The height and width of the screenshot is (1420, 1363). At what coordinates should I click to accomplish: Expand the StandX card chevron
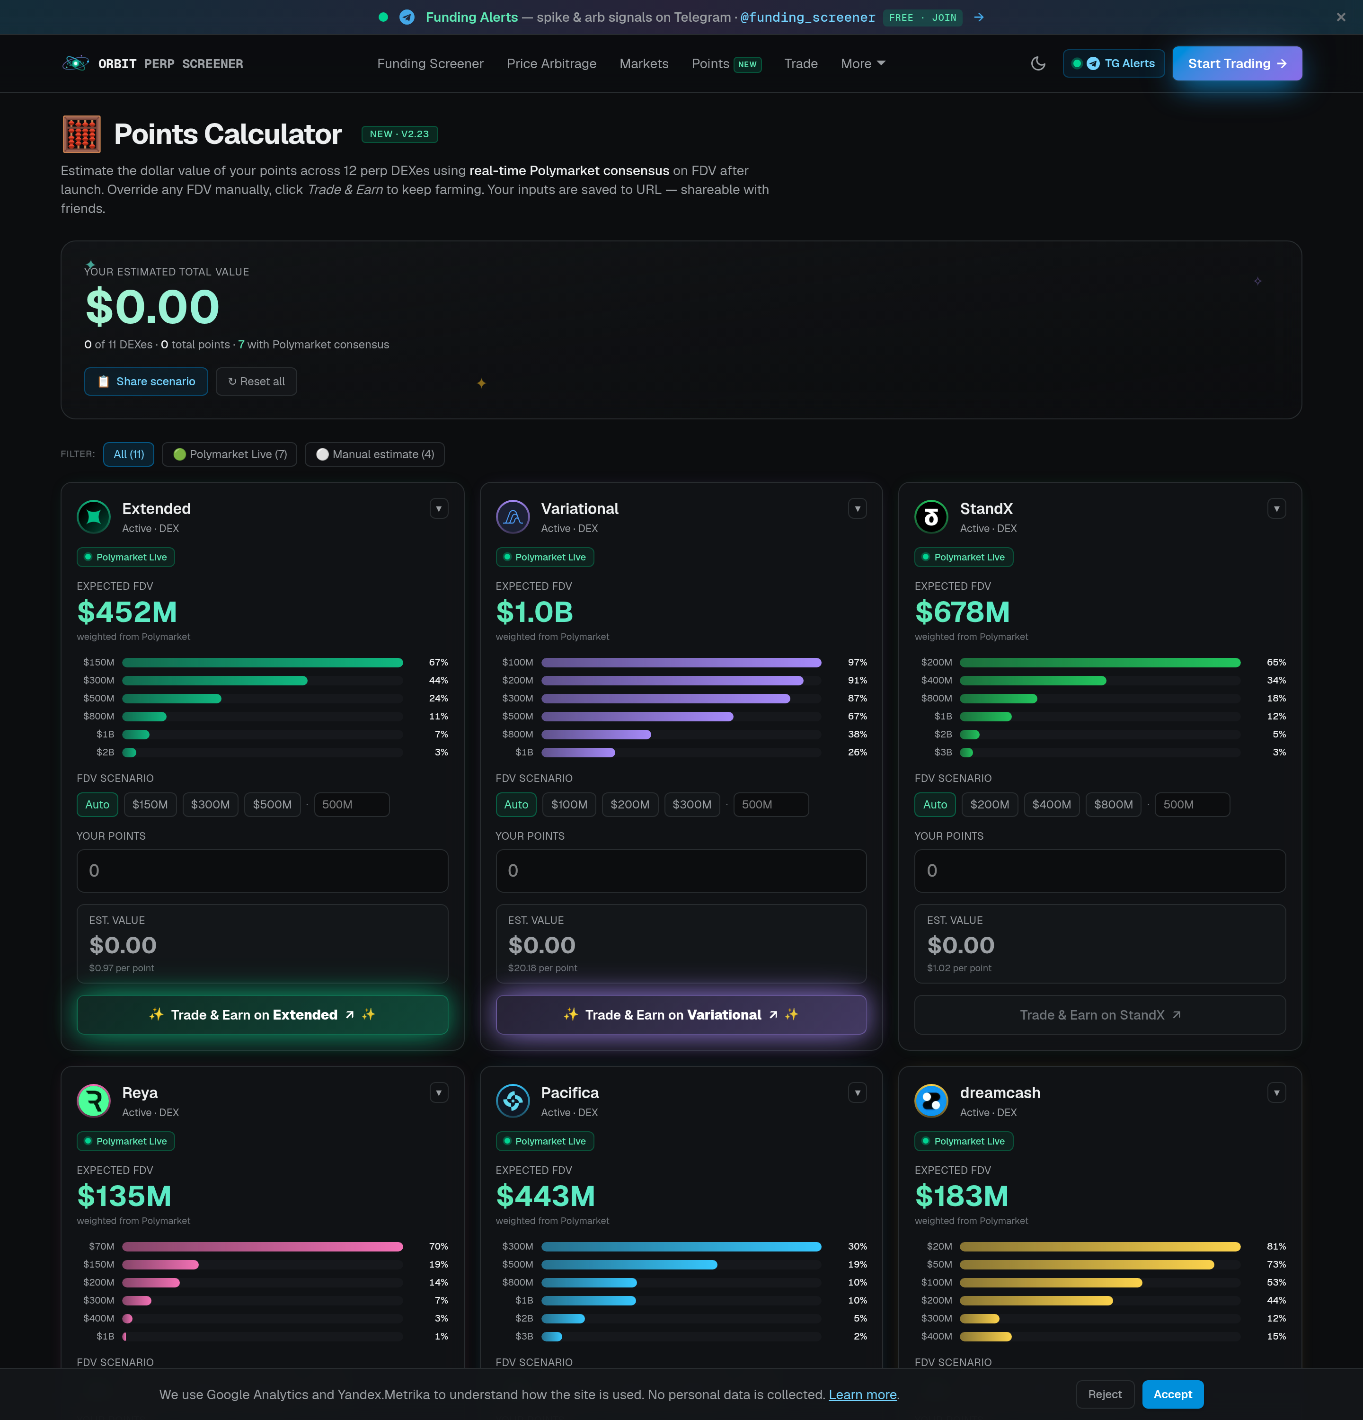pyautogui.click(x=1276, y=508)
